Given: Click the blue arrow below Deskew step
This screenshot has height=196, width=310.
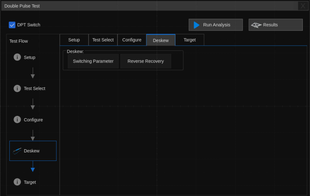Looking at the screenshot, I should pos(33,167).
